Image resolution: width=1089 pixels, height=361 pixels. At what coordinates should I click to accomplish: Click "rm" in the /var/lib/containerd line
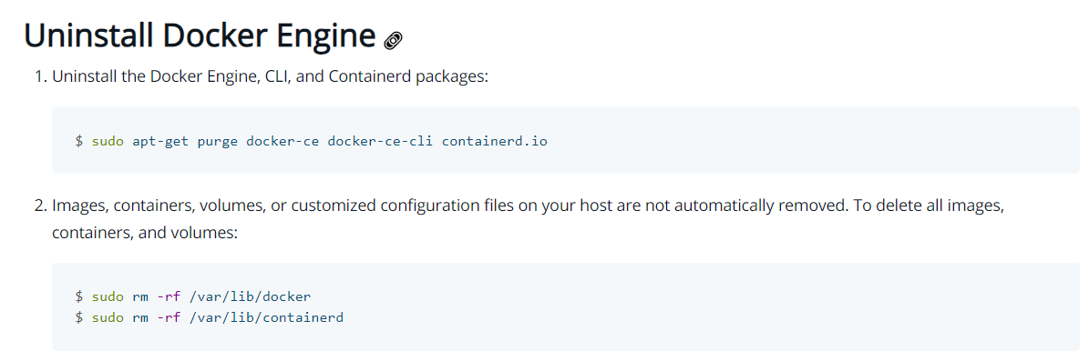[x=140, y=318]
